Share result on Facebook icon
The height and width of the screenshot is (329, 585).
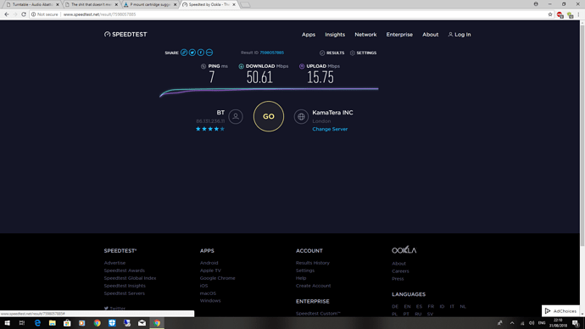(201, 53)
